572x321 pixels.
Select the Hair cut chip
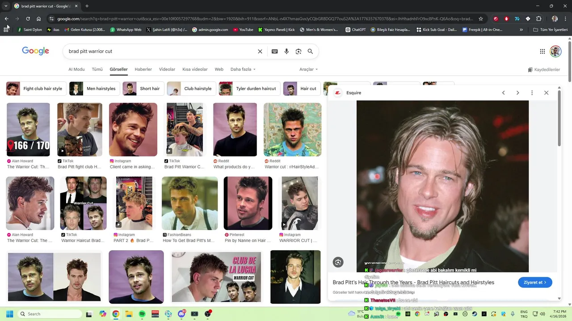coord(302,89)
